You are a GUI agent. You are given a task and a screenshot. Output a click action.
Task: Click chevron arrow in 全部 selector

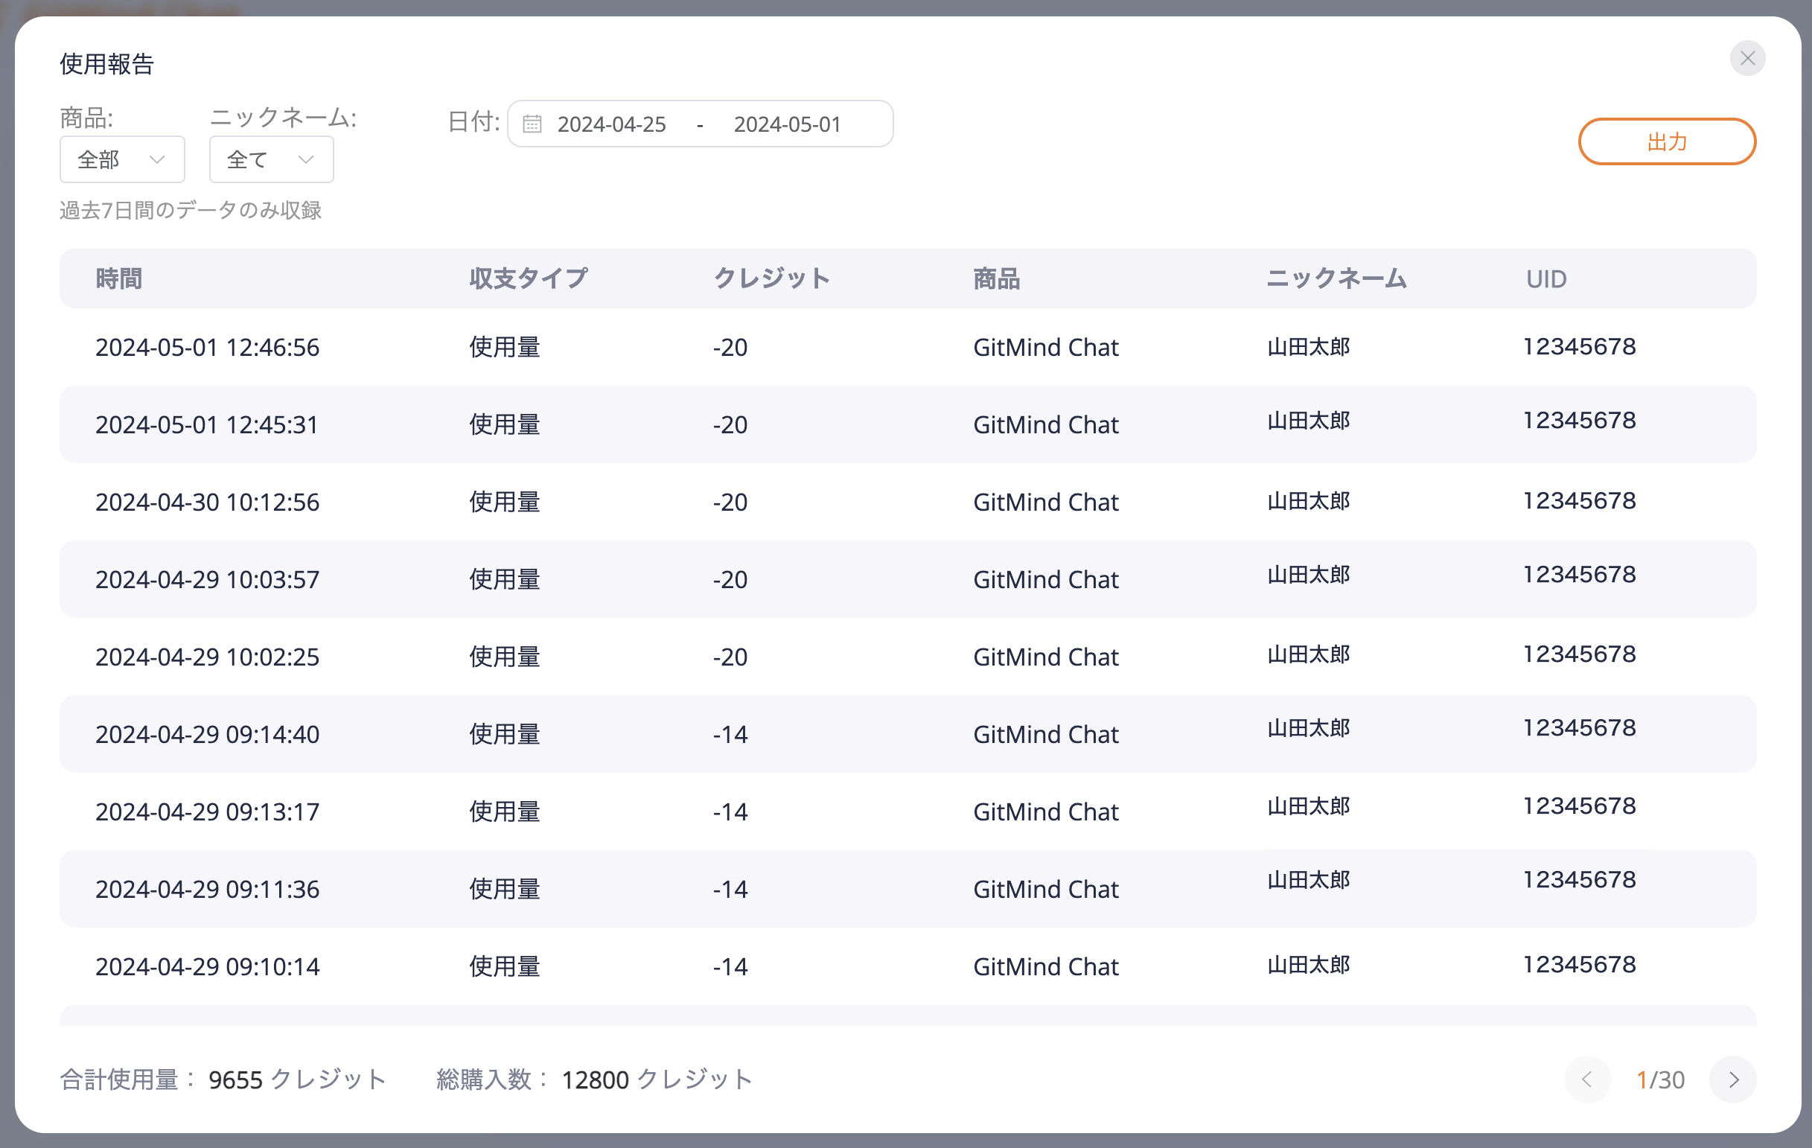click(157, 159)
